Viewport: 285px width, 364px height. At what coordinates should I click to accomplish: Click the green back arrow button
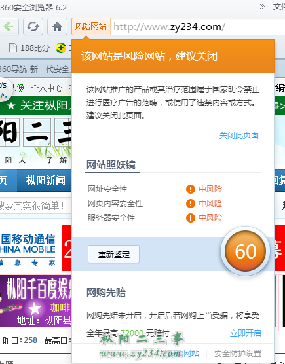click(x=9, y=26)
